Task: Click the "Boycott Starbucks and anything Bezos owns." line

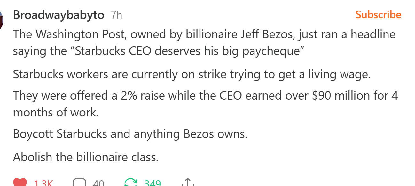Action: (130, 134)
